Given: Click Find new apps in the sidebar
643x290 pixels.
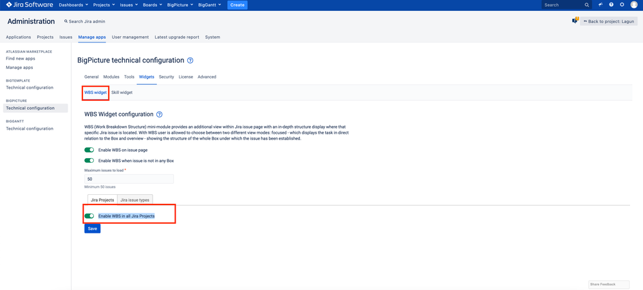Looking at the screenshot, I should pyautogui.click(x=21, y=59).
